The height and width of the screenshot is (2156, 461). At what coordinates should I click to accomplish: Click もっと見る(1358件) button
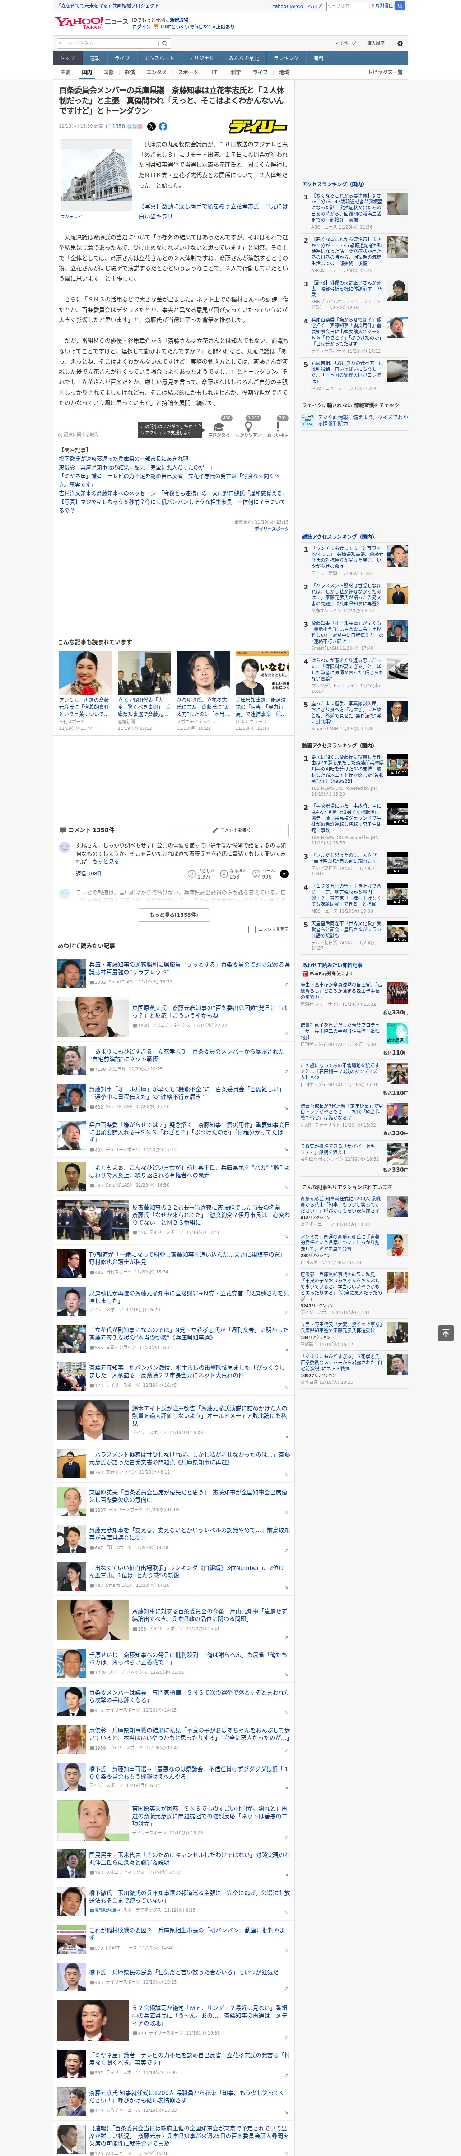pos(174,915)
